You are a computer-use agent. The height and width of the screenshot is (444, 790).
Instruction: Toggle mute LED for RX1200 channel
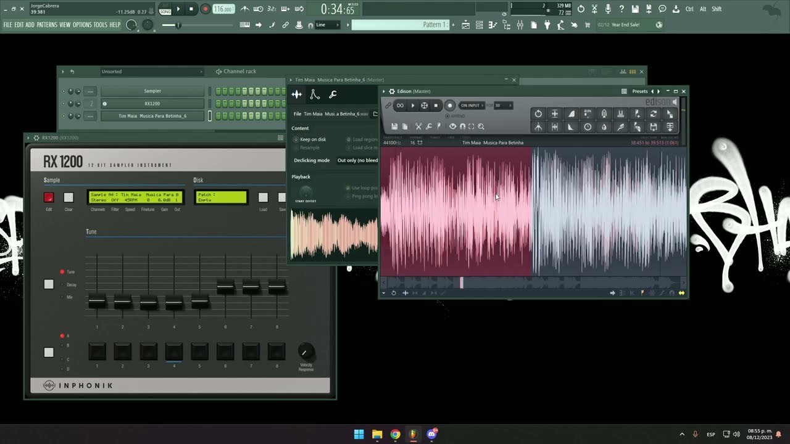63,104
